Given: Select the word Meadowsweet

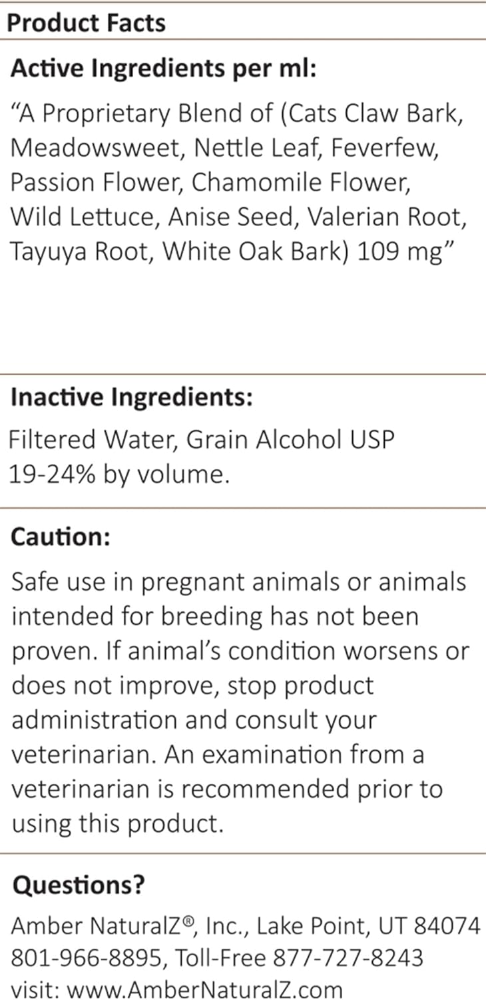Looking at the screenshot, I should pos(97,148).
